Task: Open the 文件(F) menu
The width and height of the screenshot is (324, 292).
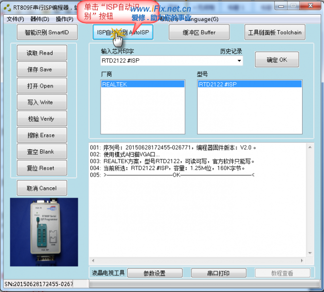Action: pos(15,19)
